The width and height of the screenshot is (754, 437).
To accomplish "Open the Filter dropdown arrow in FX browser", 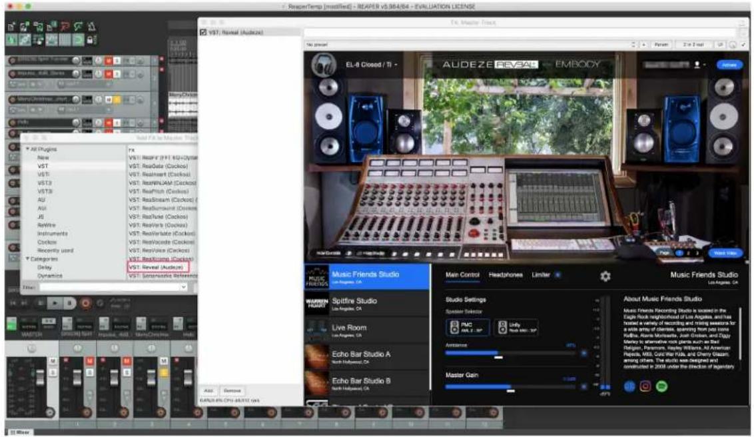I will [x=183, y=288].
